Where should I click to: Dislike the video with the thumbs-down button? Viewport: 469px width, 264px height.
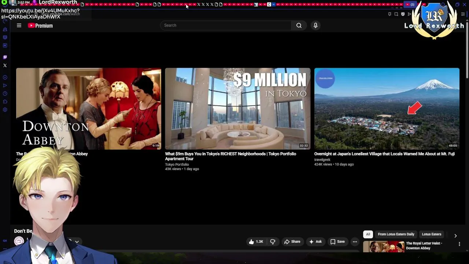pos(273,242)
